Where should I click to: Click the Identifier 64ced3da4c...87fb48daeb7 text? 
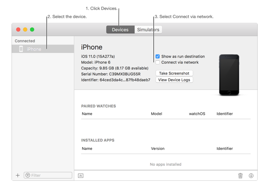[116, 80]
